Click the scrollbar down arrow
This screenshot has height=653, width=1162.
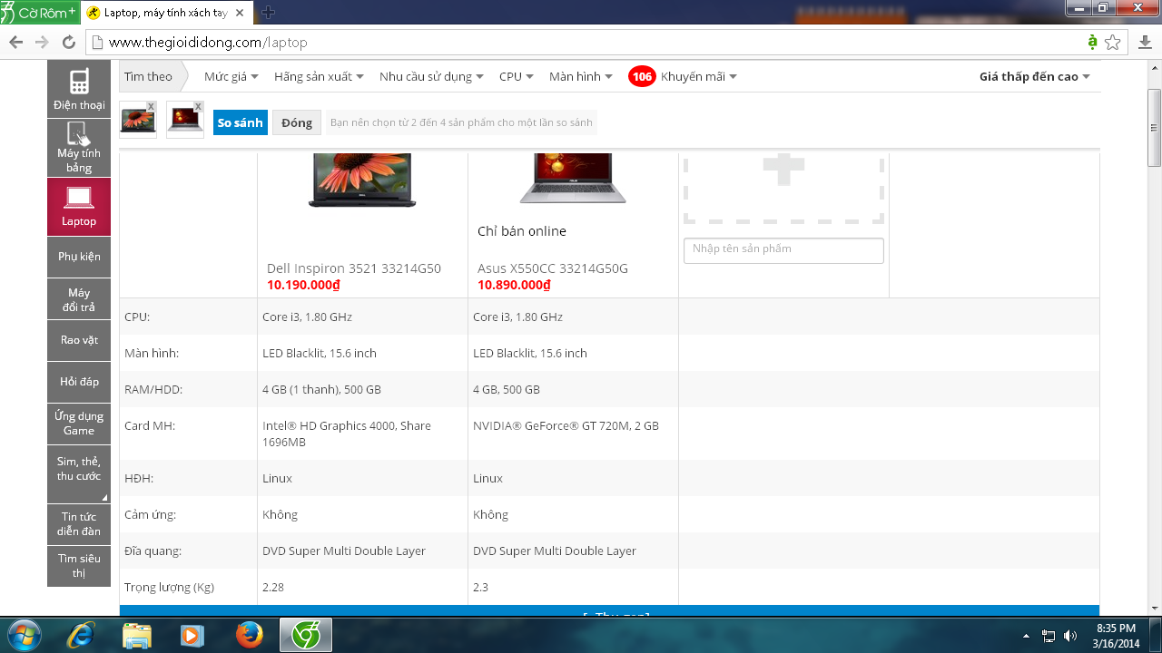1154,608
